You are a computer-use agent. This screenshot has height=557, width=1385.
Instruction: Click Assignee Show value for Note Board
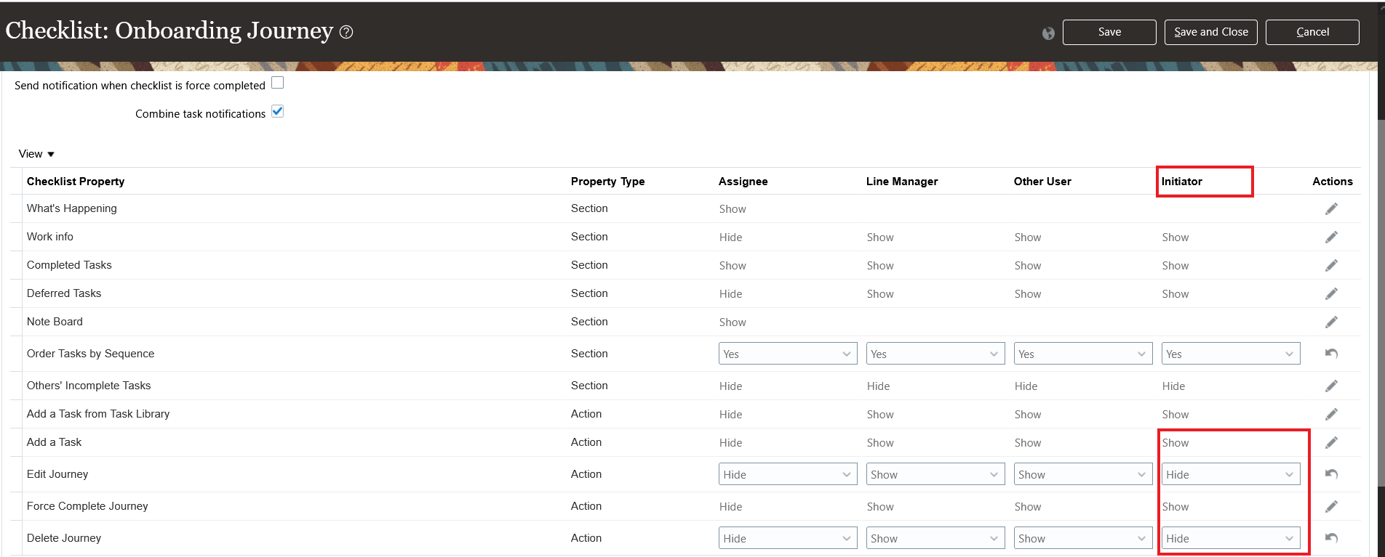(733, 322)
